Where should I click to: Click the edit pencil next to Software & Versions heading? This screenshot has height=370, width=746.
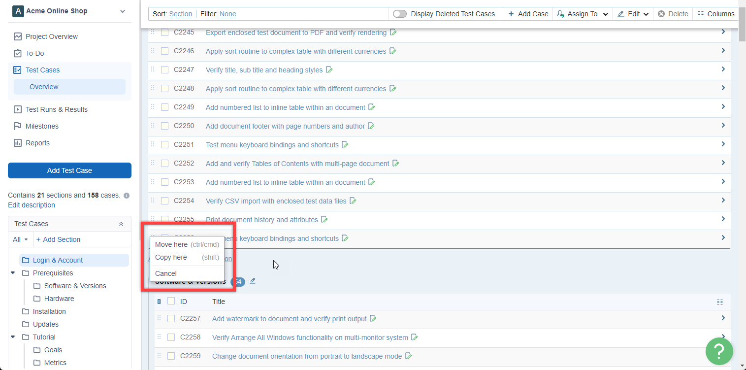[x=253, y=281]
